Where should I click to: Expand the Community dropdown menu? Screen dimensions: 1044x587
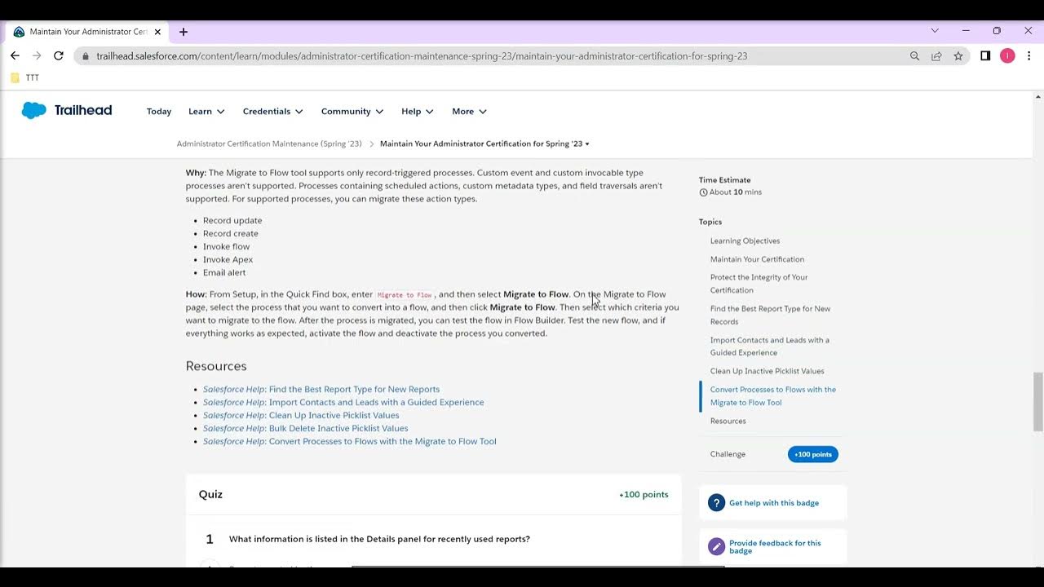[x=352, y=112]
